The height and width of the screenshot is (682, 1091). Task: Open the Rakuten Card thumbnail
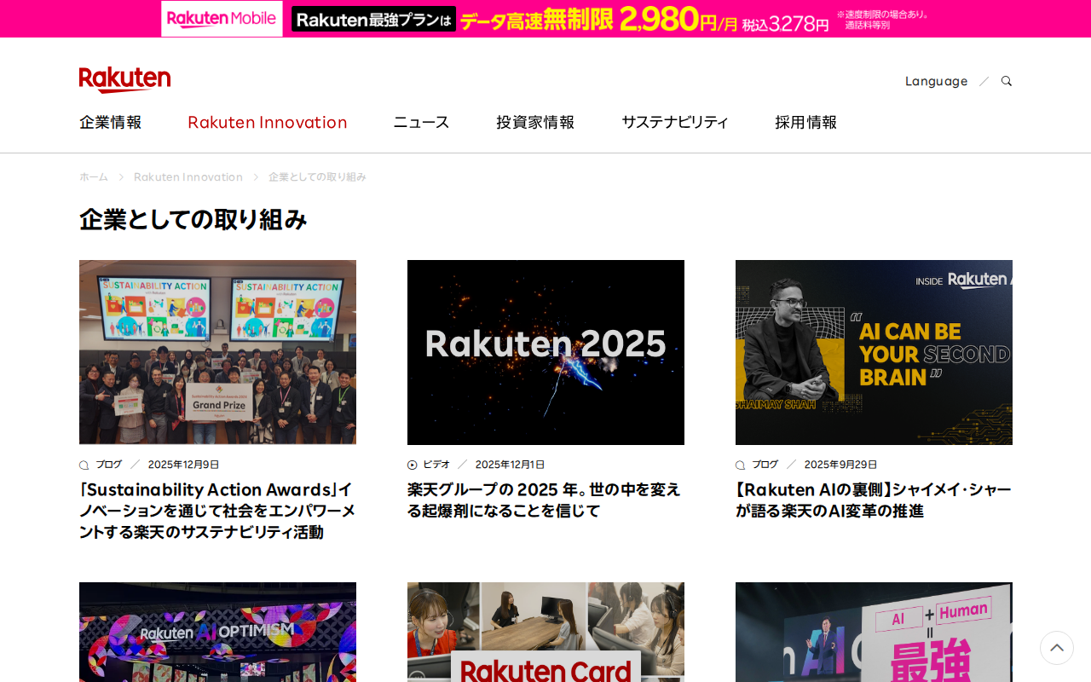[x=545, y=632]
